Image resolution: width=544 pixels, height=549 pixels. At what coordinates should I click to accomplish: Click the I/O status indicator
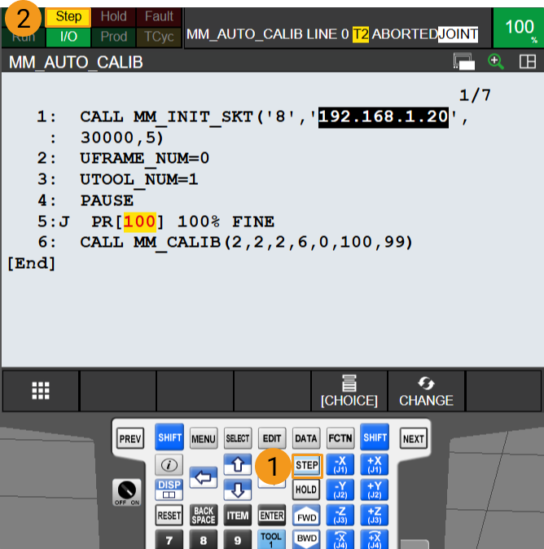tap(68, 37)
